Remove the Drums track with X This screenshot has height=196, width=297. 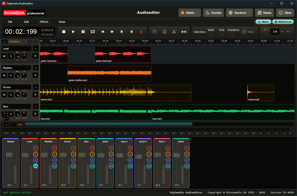36,87
